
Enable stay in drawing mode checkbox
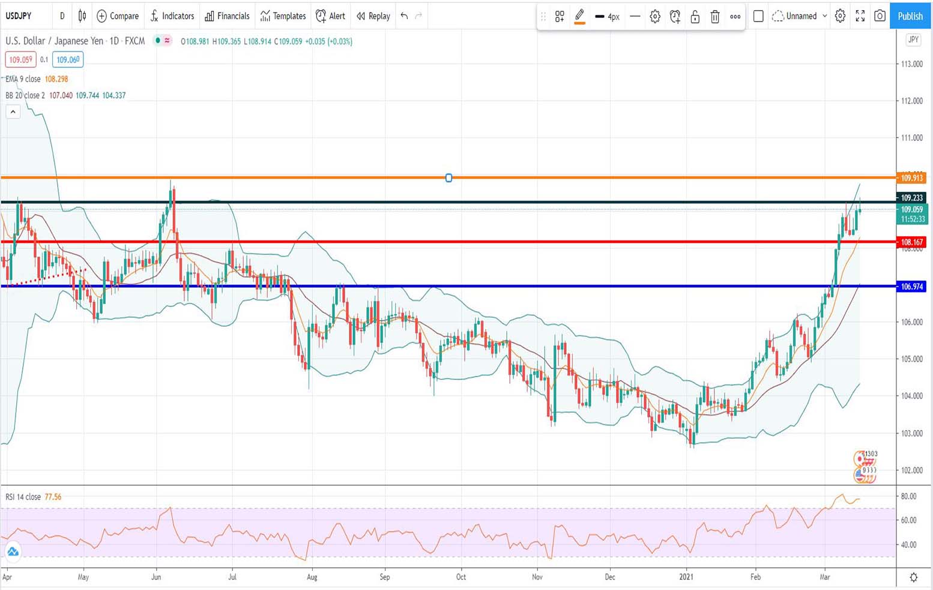(x=758, y=16)
